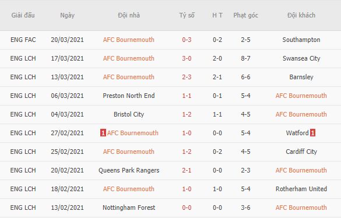Click the Phạt góc column header
Viewport: 341px width, 218px height.
coord(245,15)
